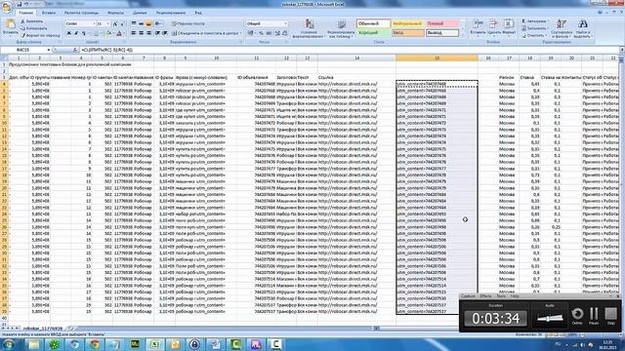The width and height of the screenshot is (625, 351).
Task: Switch to the Данные ribbon tab
Action: (140, 13)
